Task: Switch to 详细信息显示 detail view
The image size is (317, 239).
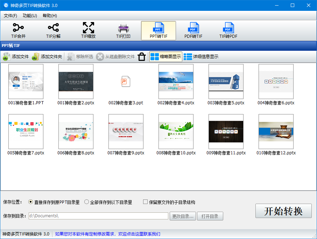Action: (201, 57)
